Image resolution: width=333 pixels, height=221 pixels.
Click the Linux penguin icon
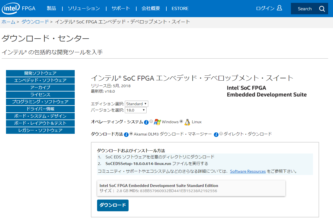coord(187,122)
